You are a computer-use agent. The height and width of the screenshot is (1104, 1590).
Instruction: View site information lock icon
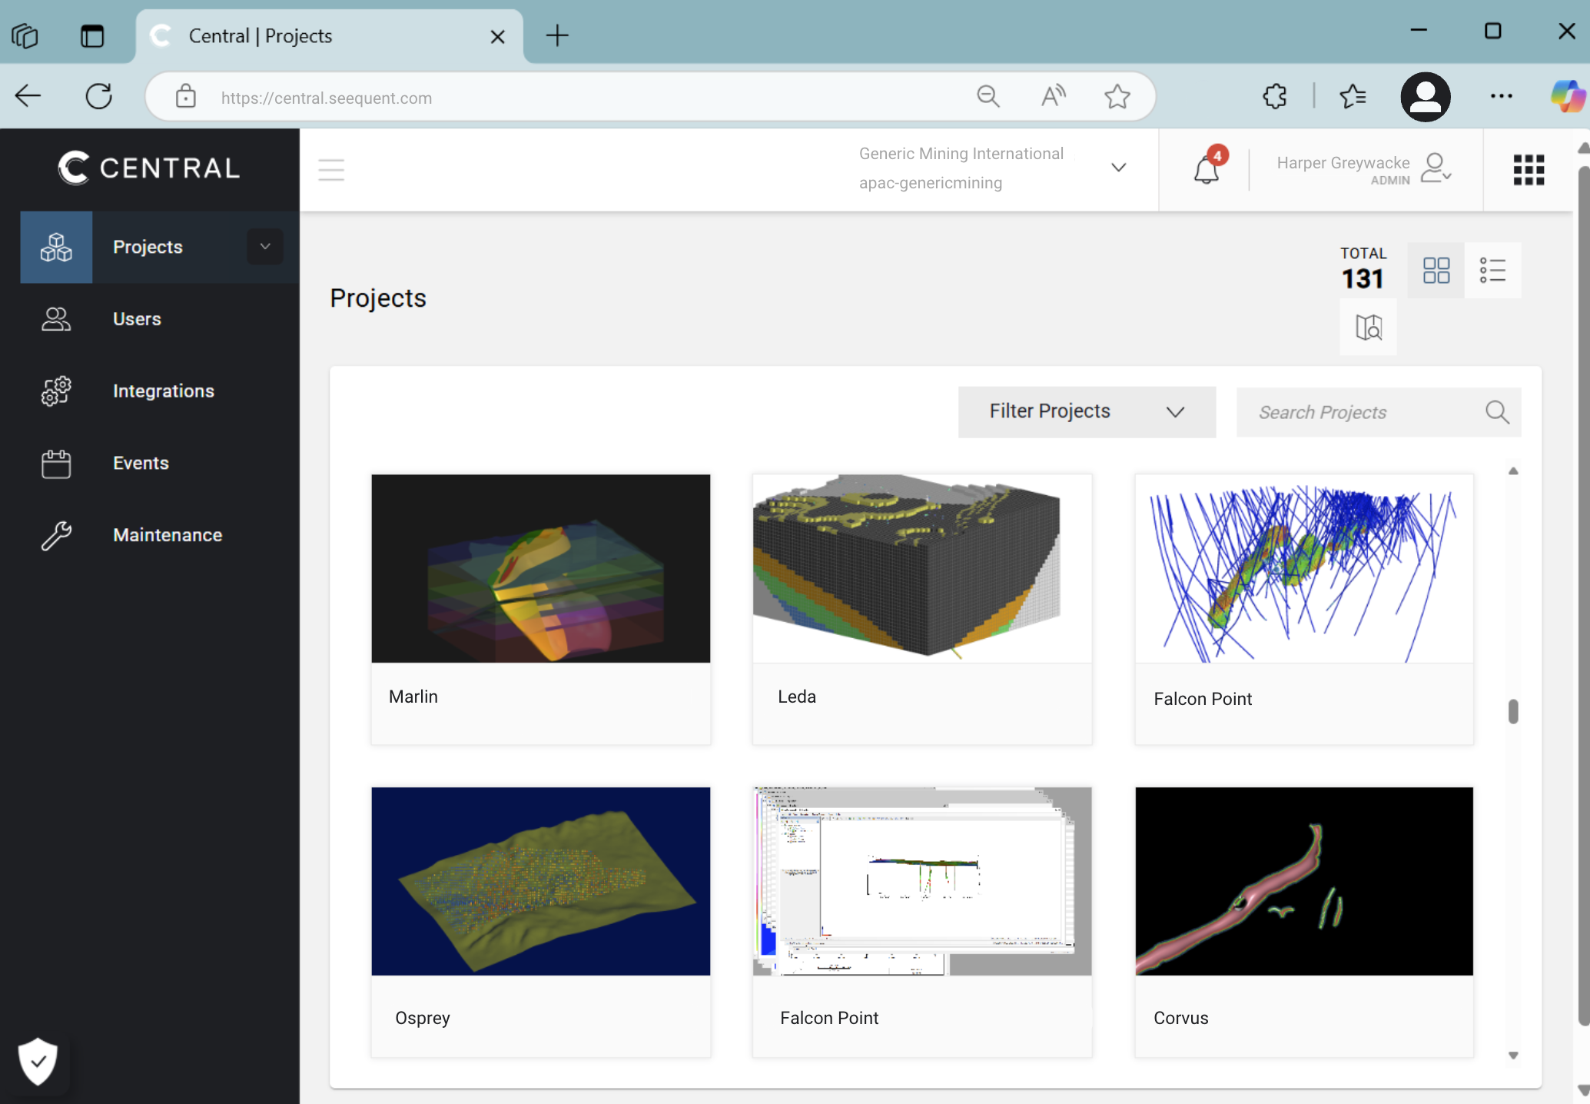point(186,96)
